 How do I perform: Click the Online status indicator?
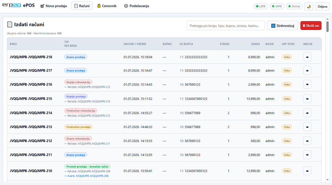pos(294,6)
